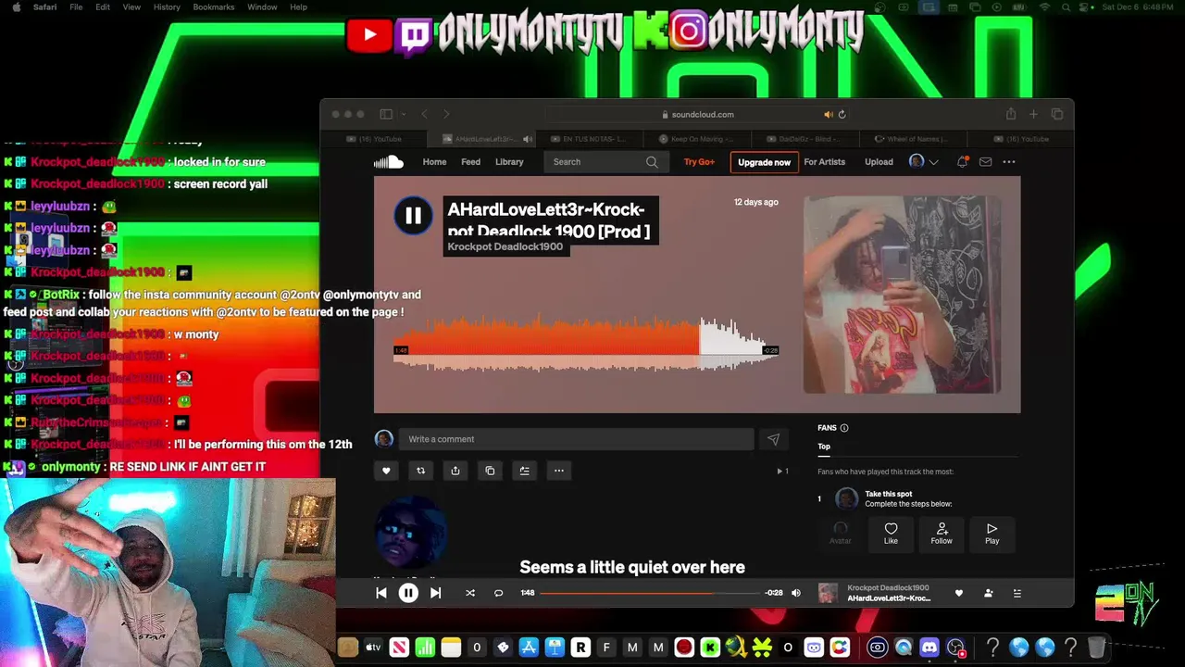Screen dimensions: 1185x667
Task: Open the SoundCloud logo home link
Action: point(389,162)
